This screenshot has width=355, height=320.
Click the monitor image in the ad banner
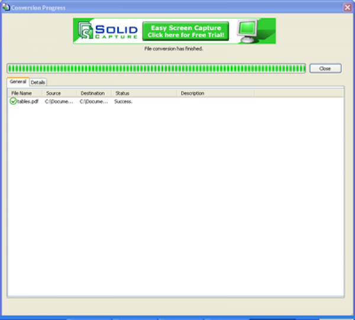click(247, 31)
